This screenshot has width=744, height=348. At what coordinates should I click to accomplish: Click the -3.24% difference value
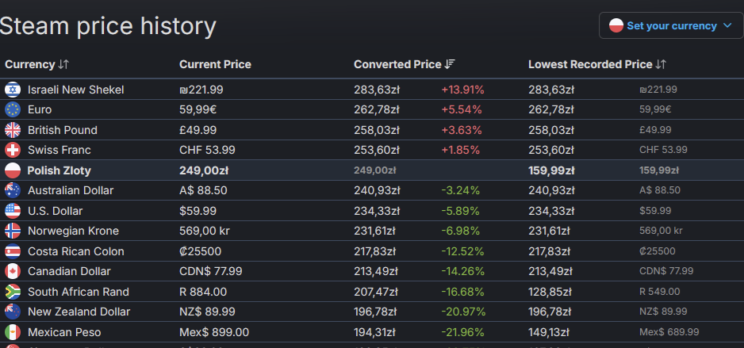(460, 190)
